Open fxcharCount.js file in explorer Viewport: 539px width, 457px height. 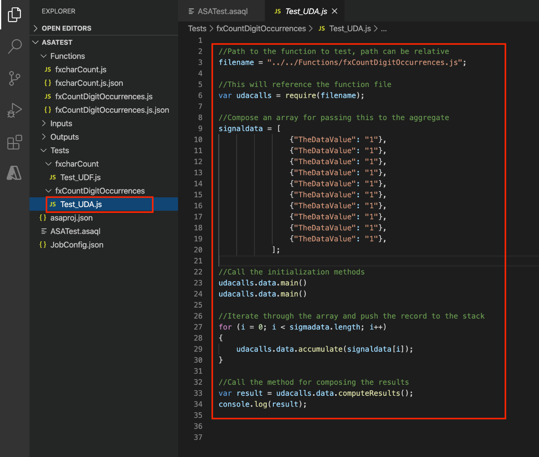(x=80, y=69)
